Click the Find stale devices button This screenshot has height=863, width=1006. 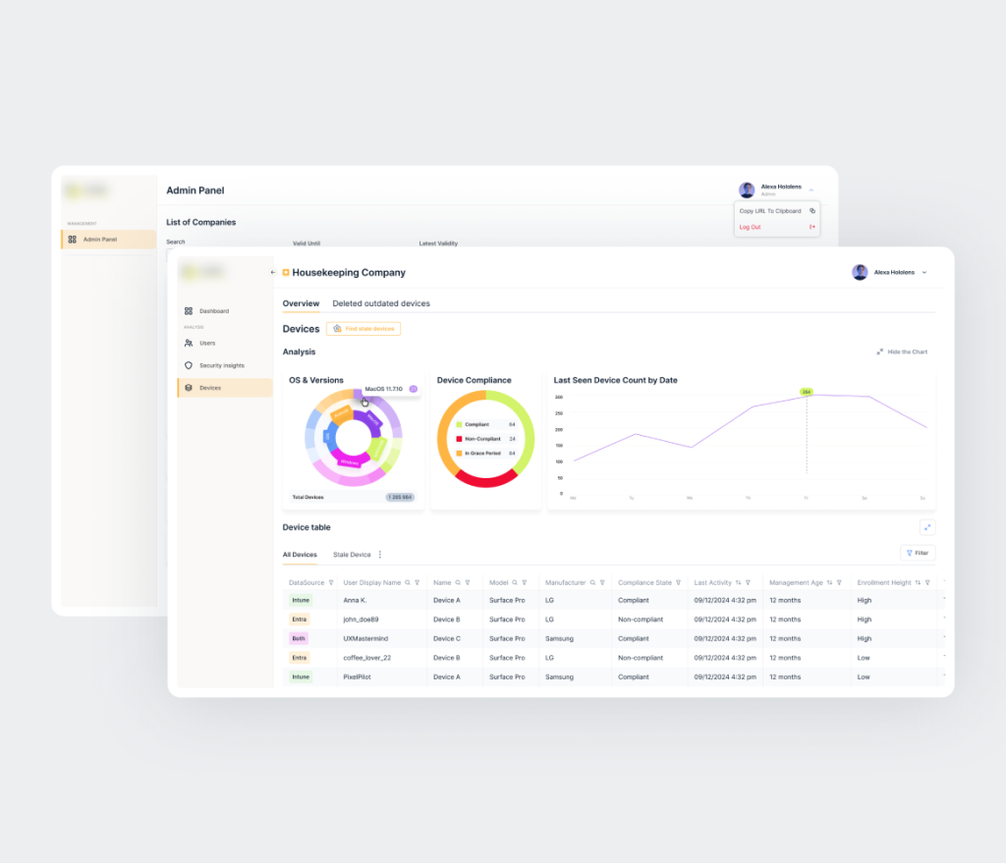pyautogui.click(x=363, y=329)
